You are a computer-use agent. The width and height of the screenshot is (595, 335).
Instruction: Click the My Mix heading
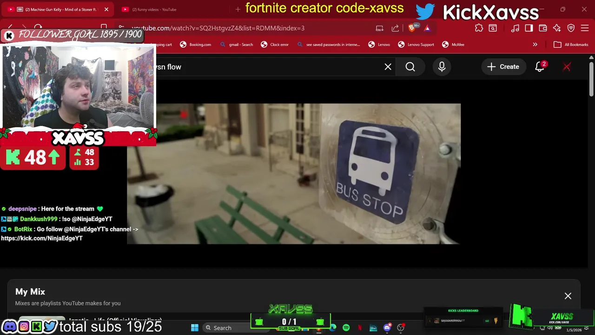point(30,292)
